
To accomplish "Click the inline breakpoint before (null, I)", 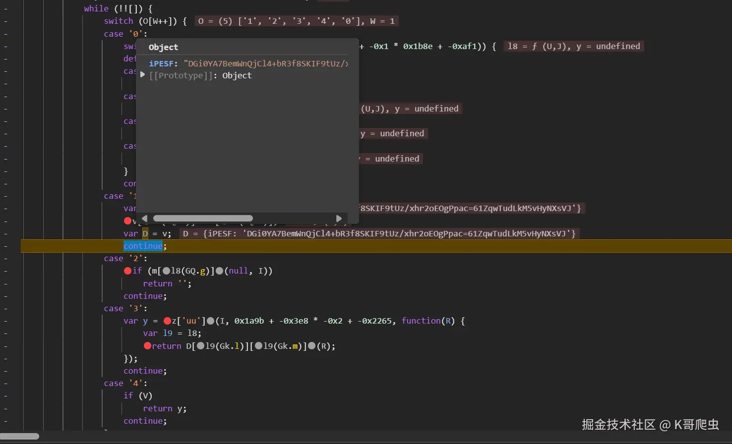I will click(220, 271).
